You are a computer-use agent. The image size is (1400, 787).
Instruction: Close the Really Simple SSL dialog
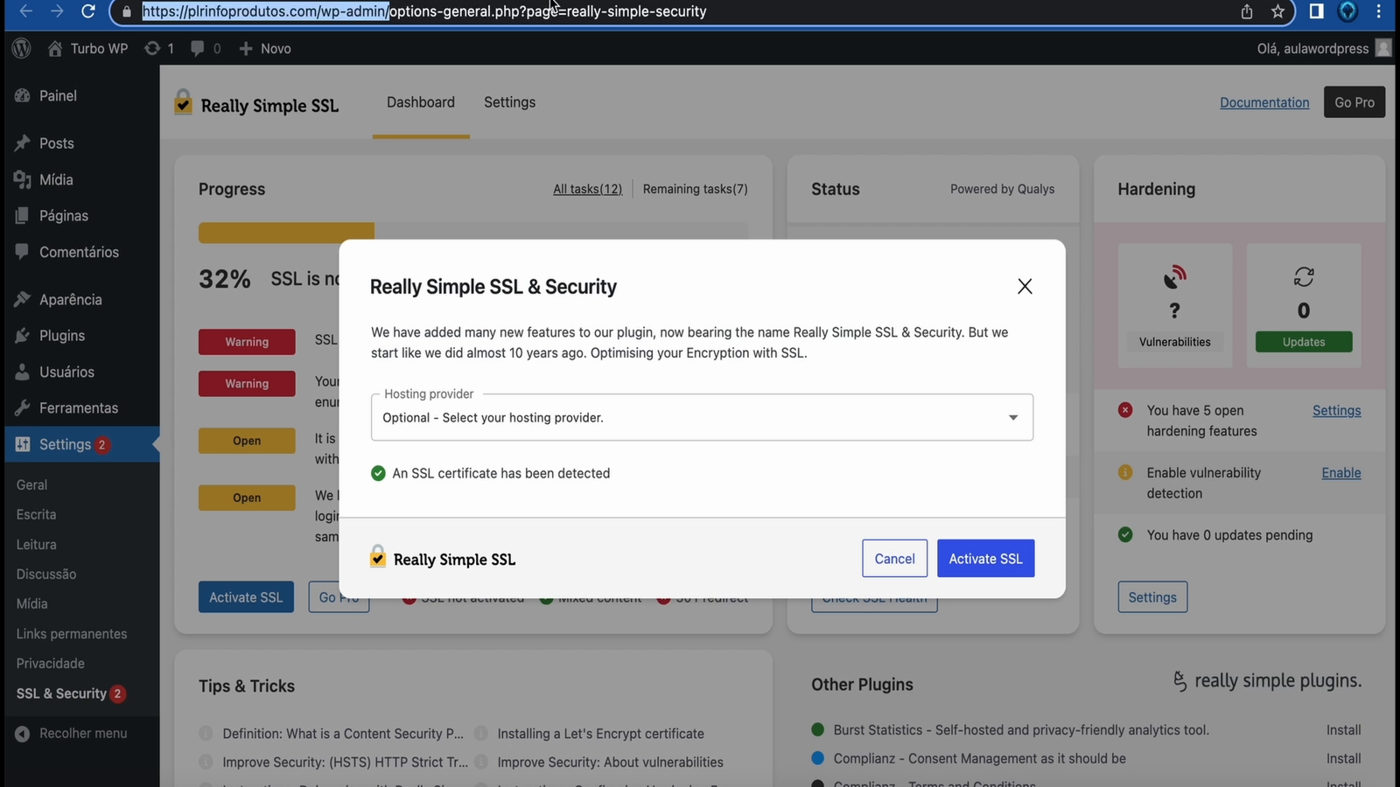click(x=1025, y=286)
